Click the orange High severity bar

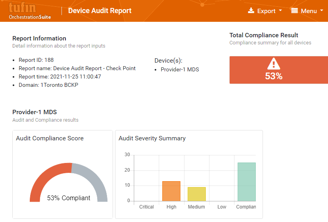pos(171,191)
